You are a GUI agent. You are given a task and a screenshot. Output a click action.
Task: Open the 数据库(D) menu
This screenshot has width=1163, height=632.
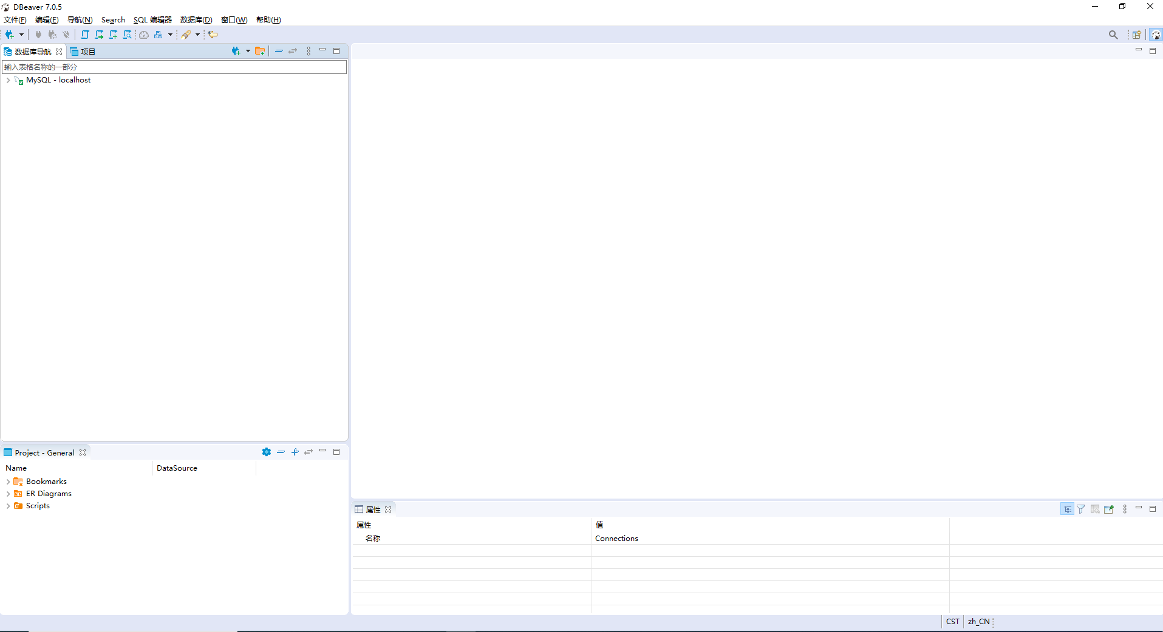(x=196, y=20)
